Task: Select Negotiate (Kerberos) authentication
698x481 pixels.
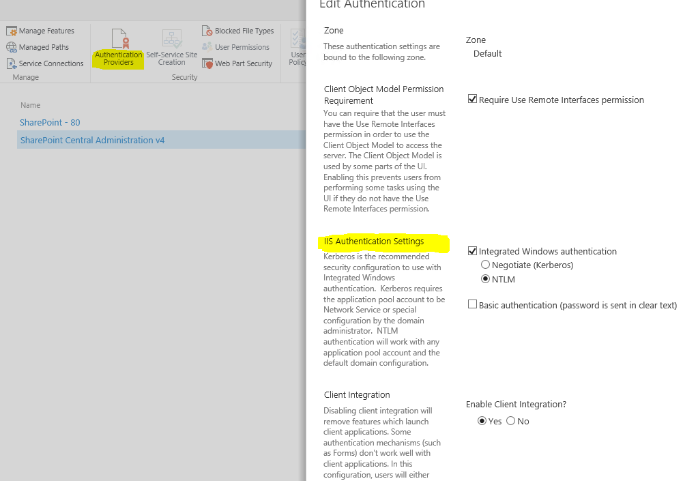Action: (x=485, y=265)
